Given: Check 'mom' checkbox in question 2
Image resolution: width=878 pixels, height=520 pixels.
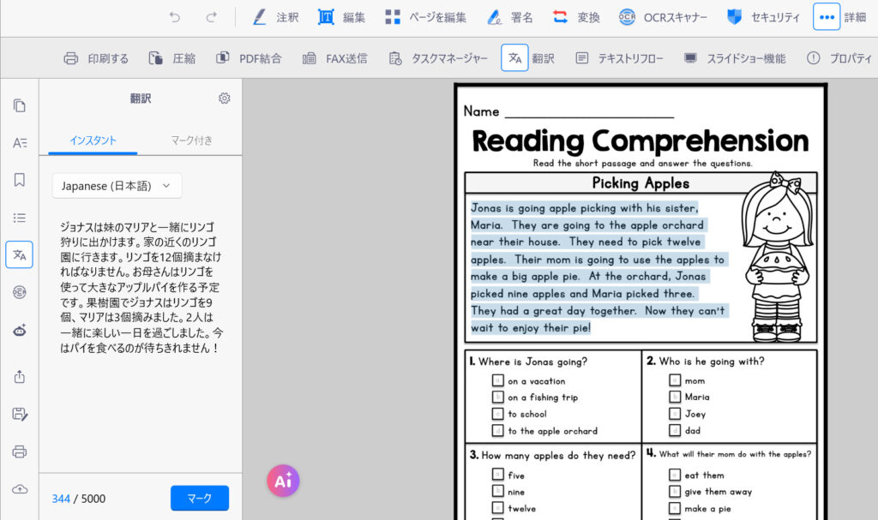Looking at the screenshot, I should pos(675,380).
